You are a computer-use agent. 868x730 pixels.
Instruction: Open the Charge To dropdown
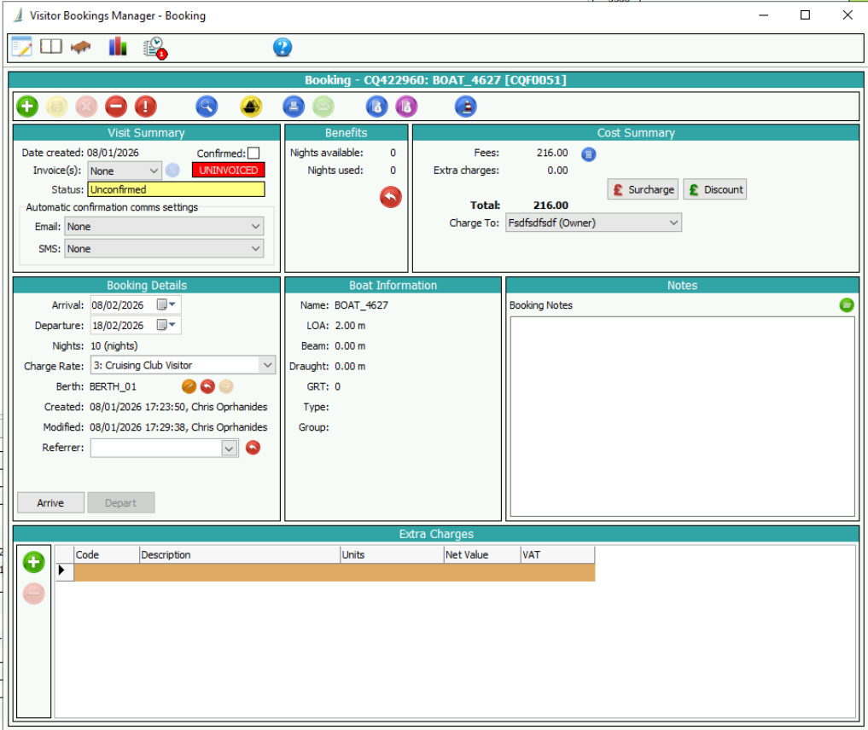point(673,223)
